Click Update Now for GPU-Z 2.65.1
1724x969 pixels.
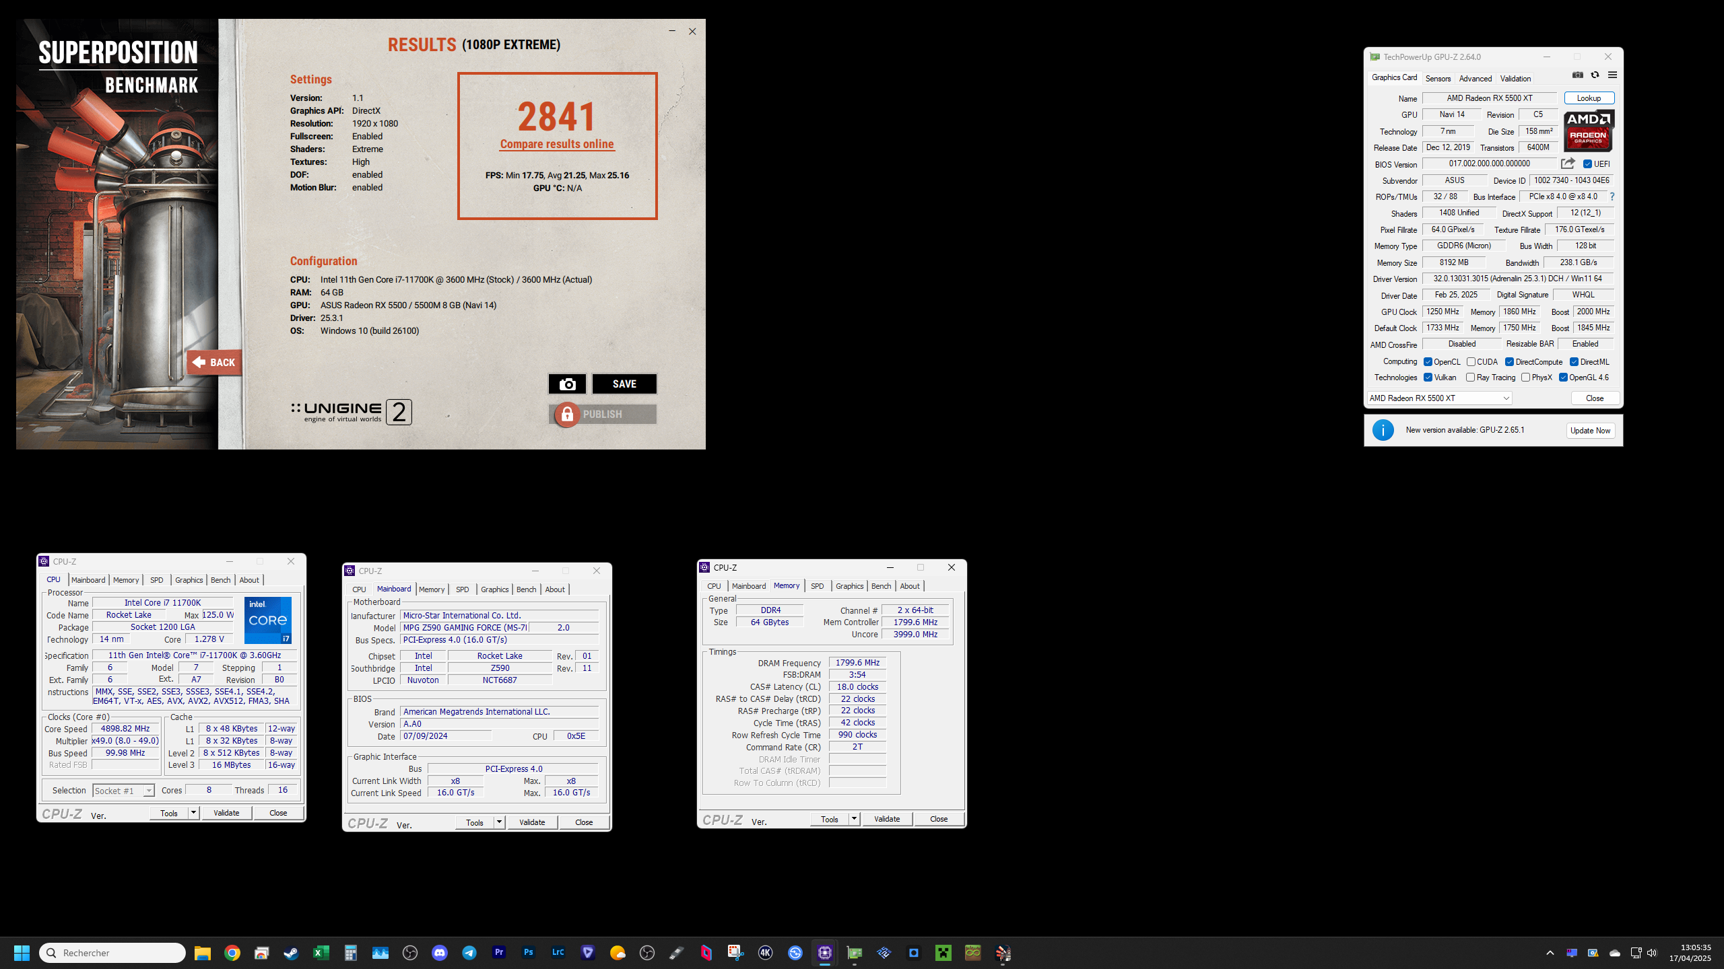pyautogui.click(x=1590, y=431)
